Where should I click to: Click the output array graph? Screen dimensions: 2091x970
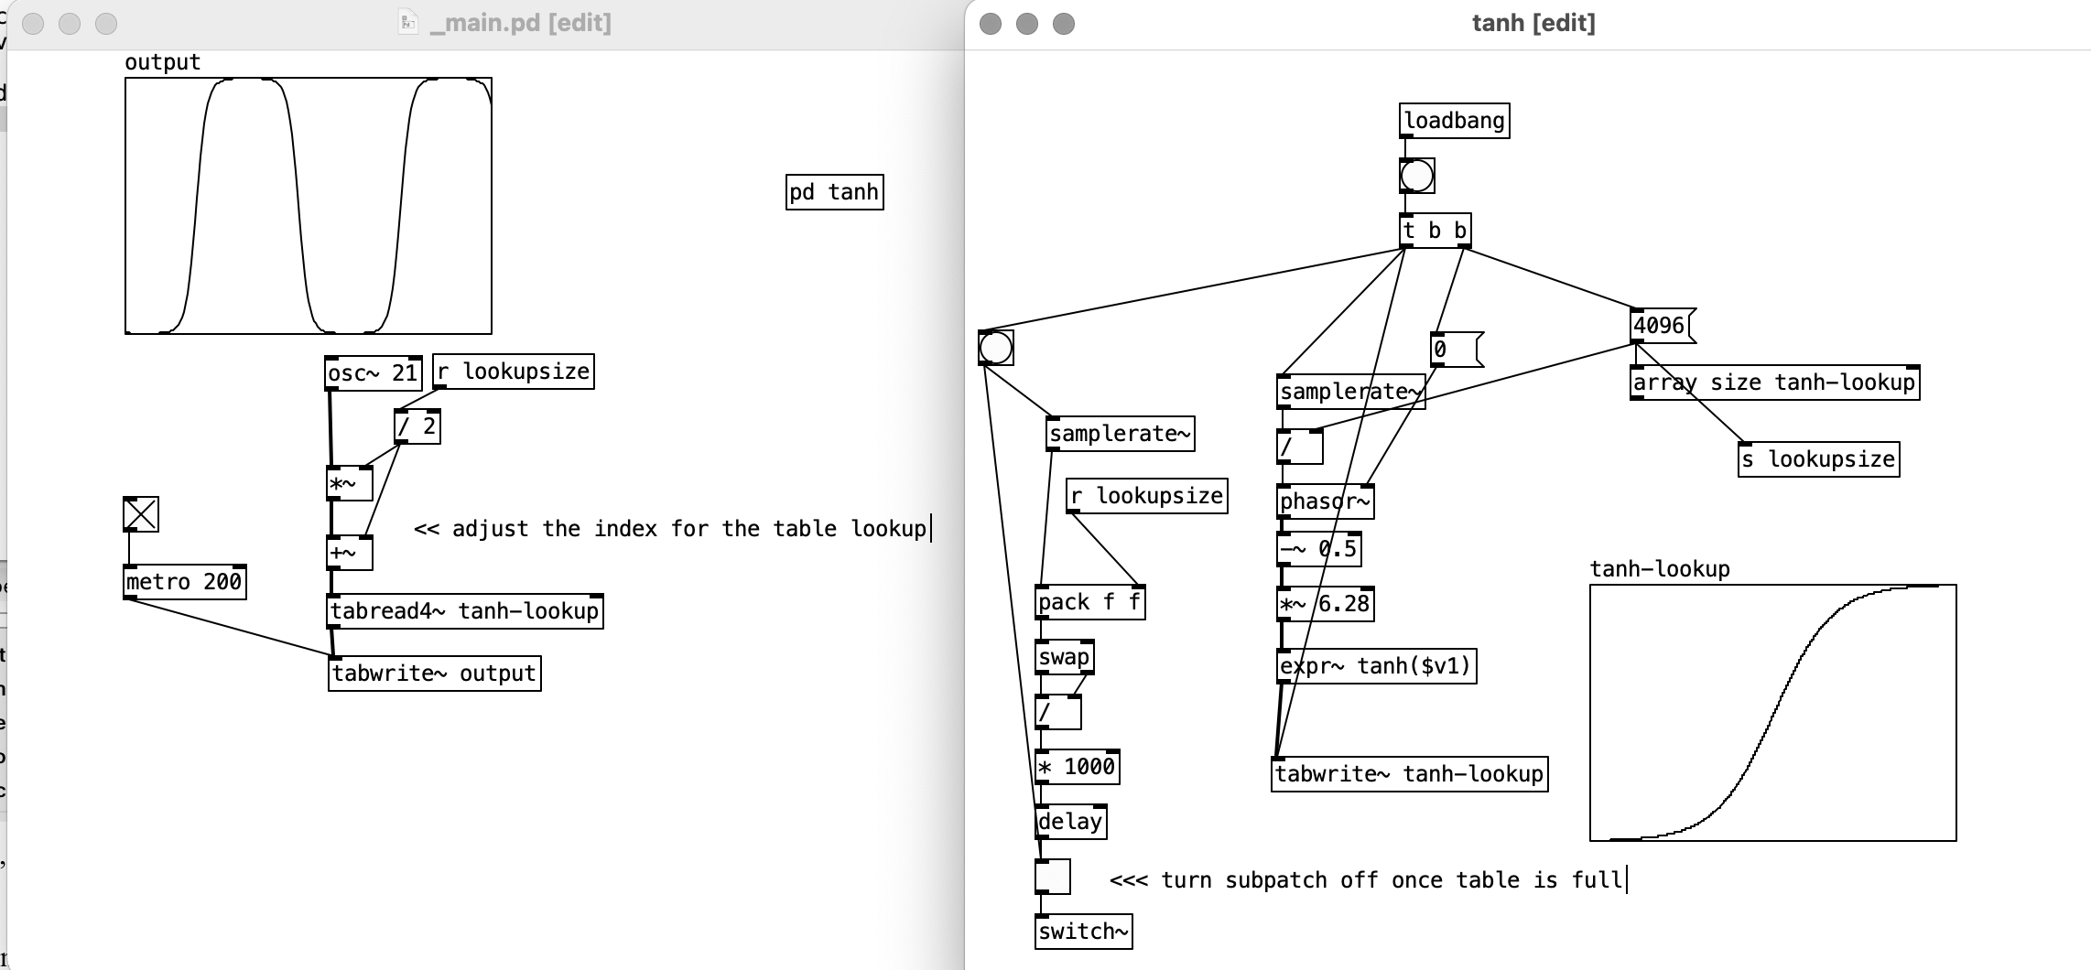[308, 206]
